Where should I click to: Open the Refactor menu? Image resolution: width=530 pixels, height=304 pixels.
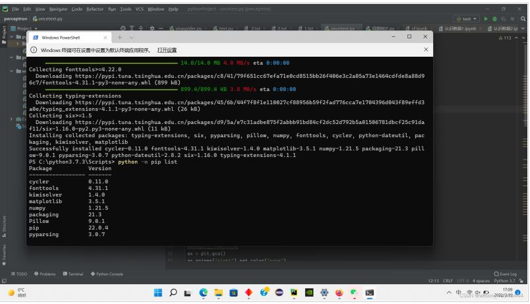pyautogui.click(x=95, y=9)
